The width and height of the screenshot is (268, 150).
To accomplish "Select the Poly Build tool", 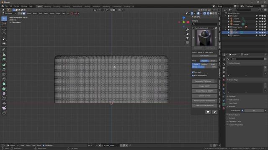I will tap(4, 84).
